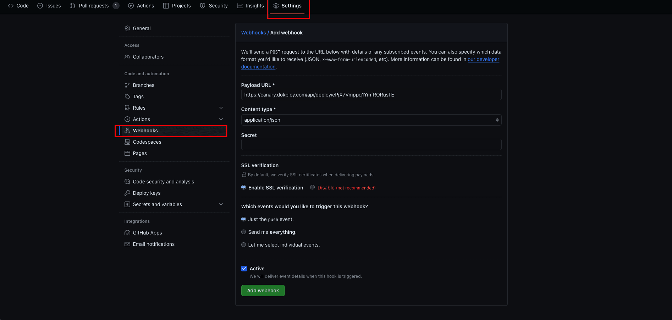Click the Projects table icon in top nav

[x=166, y=6]
